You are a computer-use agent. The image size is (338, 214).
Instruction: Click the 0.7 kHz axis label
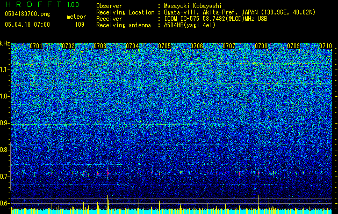click(x=4, y=177)
